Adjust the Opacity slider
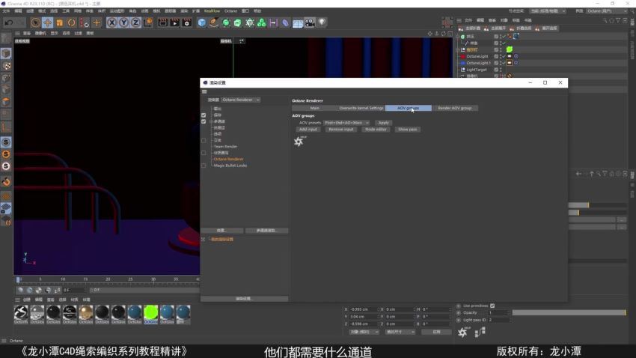This screenshot has width=636, height=358. [x=569, y=312]
